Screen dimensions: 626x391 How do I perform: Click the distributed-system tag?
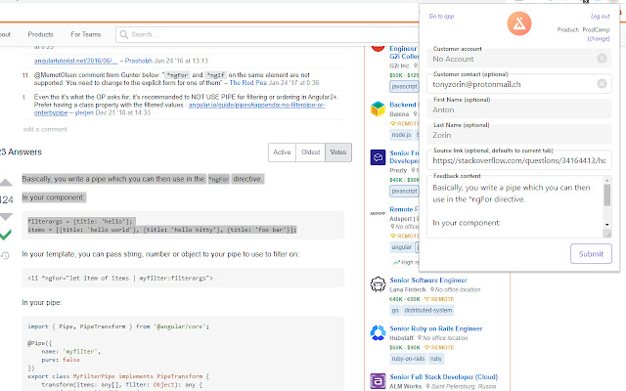[428, 310]
